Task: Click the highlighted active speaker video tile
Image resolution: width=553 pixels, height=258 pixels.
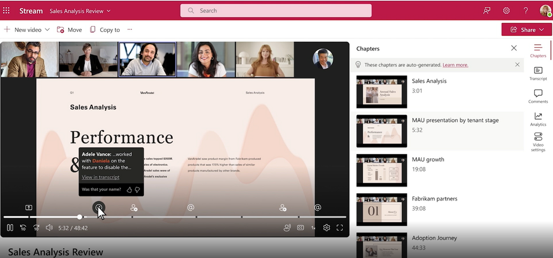Action: (147, 59)
